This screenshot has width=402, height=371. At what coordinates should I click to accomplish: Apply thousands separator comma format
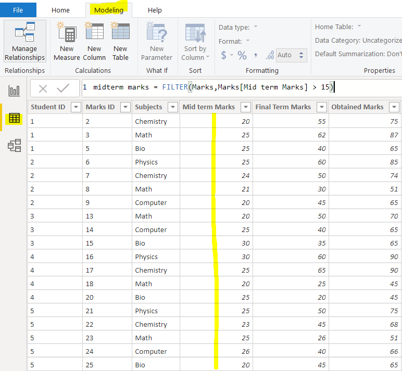(255, 55)
